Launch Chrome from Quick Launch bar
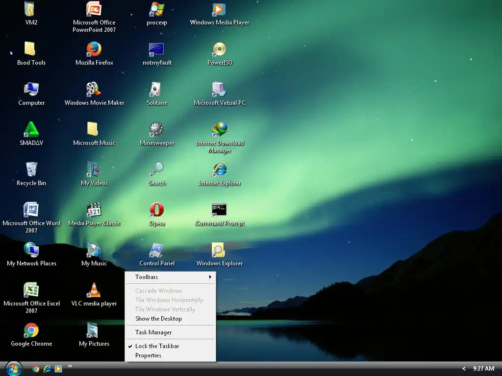 36,369
